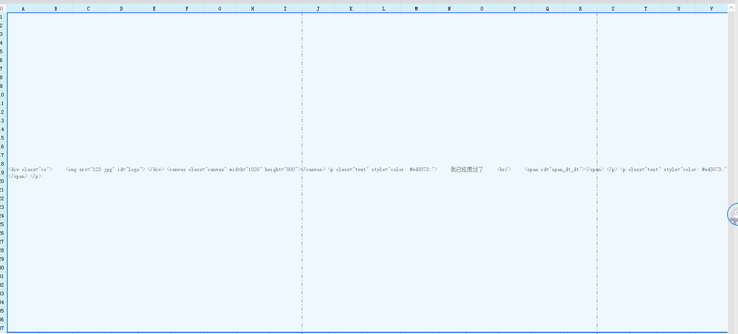Click the column O header
The width and height of the screenshot is (738, 334).
(482, 9)
